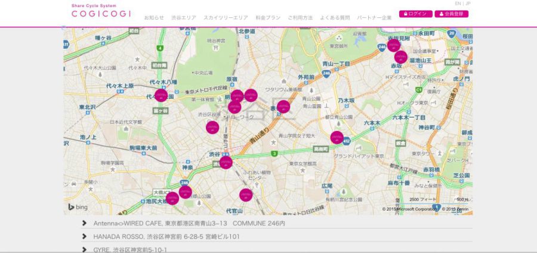Image resolution: width=537 pixels, height=253 pixels.
Task: Open the marker just above ハローワーク label
Action: coord(234,107)
